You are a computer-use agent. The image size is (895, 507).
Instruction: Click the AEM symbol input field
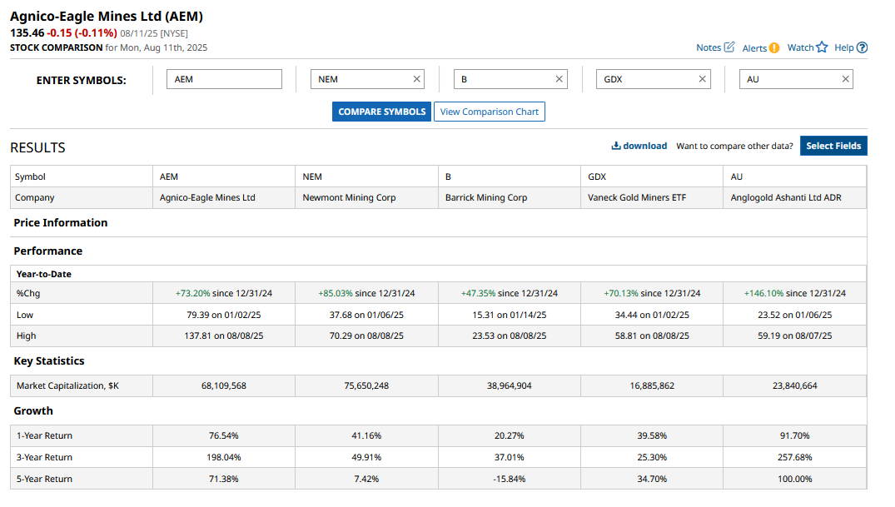coord(224,79)
